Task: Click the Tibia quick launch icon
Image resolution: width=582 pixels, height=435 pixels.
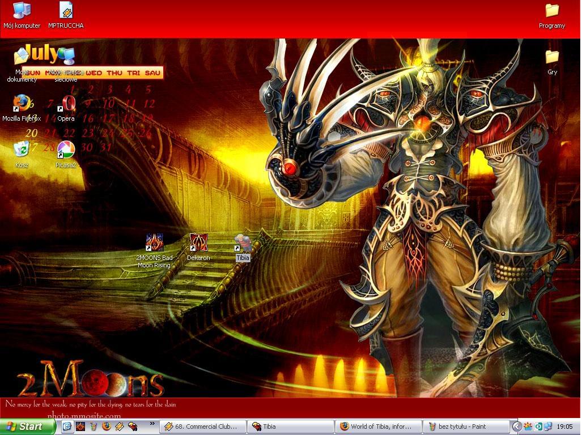Action: click(x=133, y=427)
